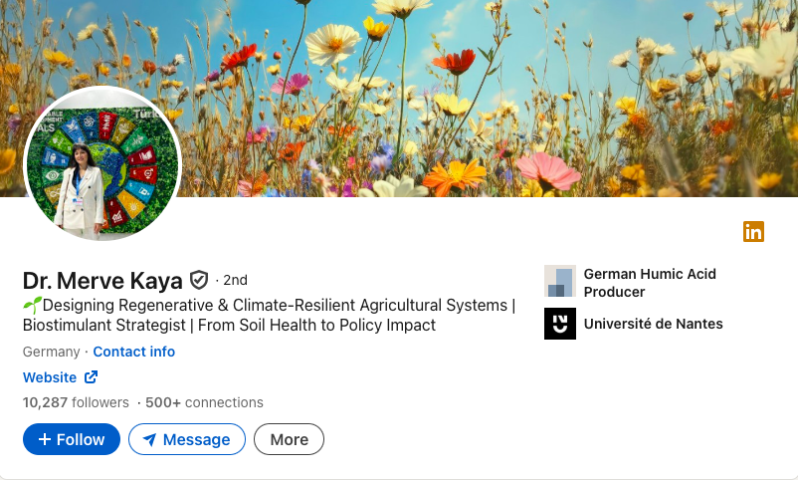This screenshot has width=798, height=480.
Task: Open the profile photo
Action: click(x=101, y=163)
